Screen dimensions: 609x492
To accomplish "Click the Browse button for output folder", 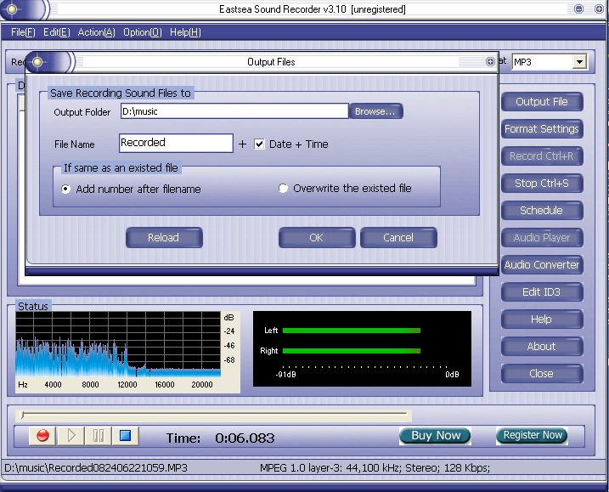I will pyautogui.click(x=375, y=111).
